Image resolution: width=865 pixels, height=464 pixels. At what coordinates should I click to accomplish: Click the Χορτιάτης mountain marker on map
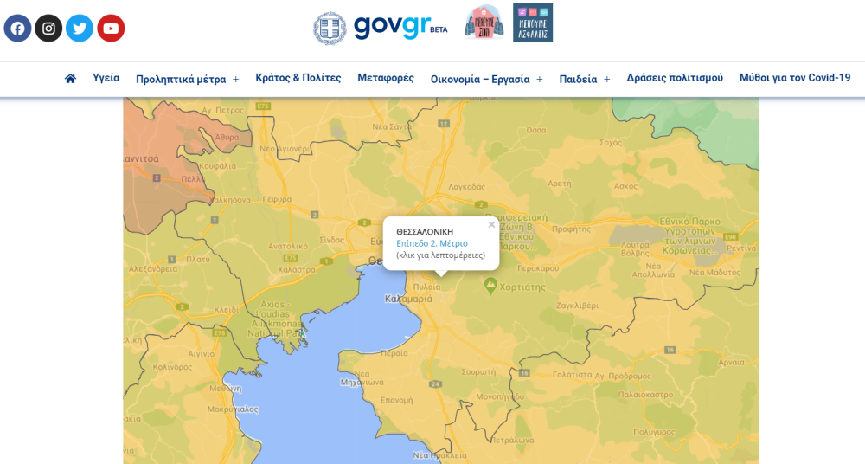(491, 283)
